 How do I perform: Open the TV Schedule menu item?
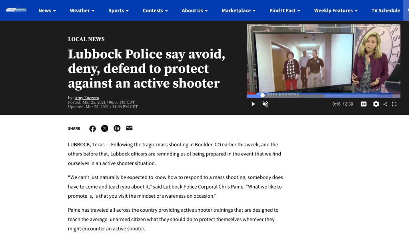385,10
